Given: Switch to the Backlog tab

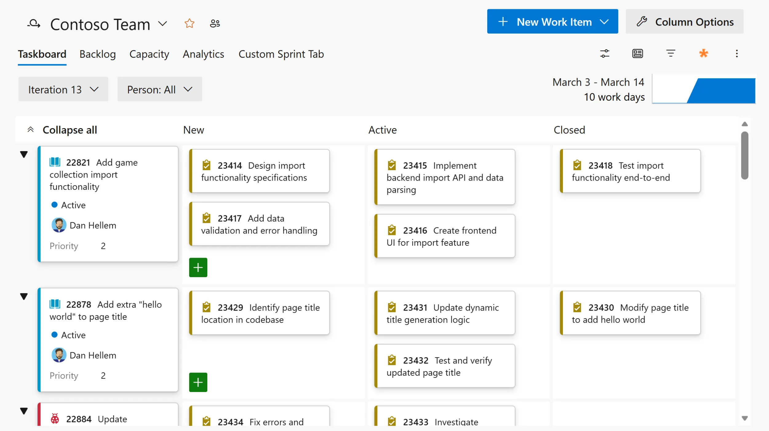Looking at the screenshot, I should [x=98, y=54].
